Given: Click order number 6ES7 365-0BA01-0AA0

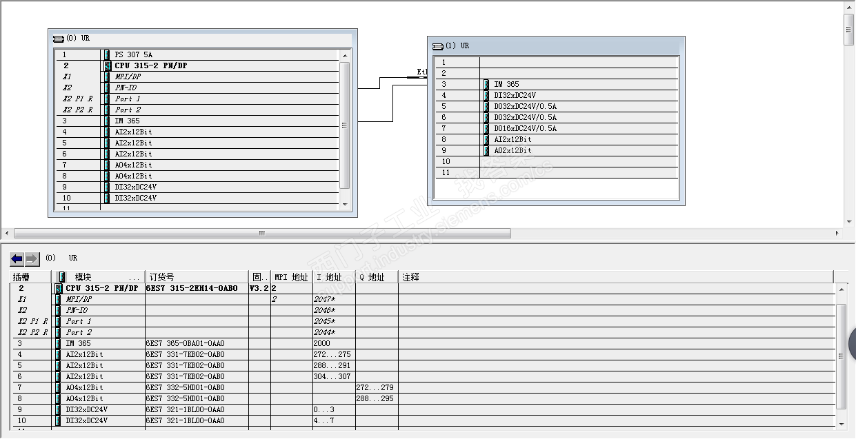Looking at the screenshot, I should pyautogui.click(x=186, y=343).
